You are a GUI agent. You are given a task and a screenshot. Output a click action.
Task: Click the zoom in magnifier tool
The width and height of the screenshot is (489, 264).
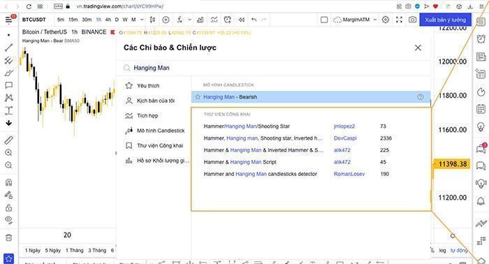[8, 152]
